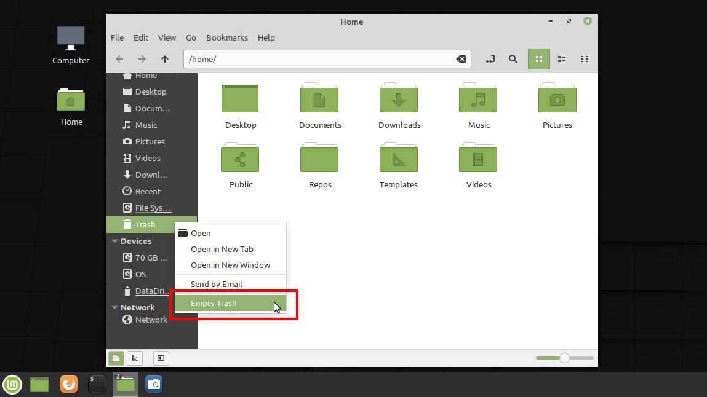The image size is (707, 397).
Task: Navigate back with the left arrow
Action: click(119, 59)
